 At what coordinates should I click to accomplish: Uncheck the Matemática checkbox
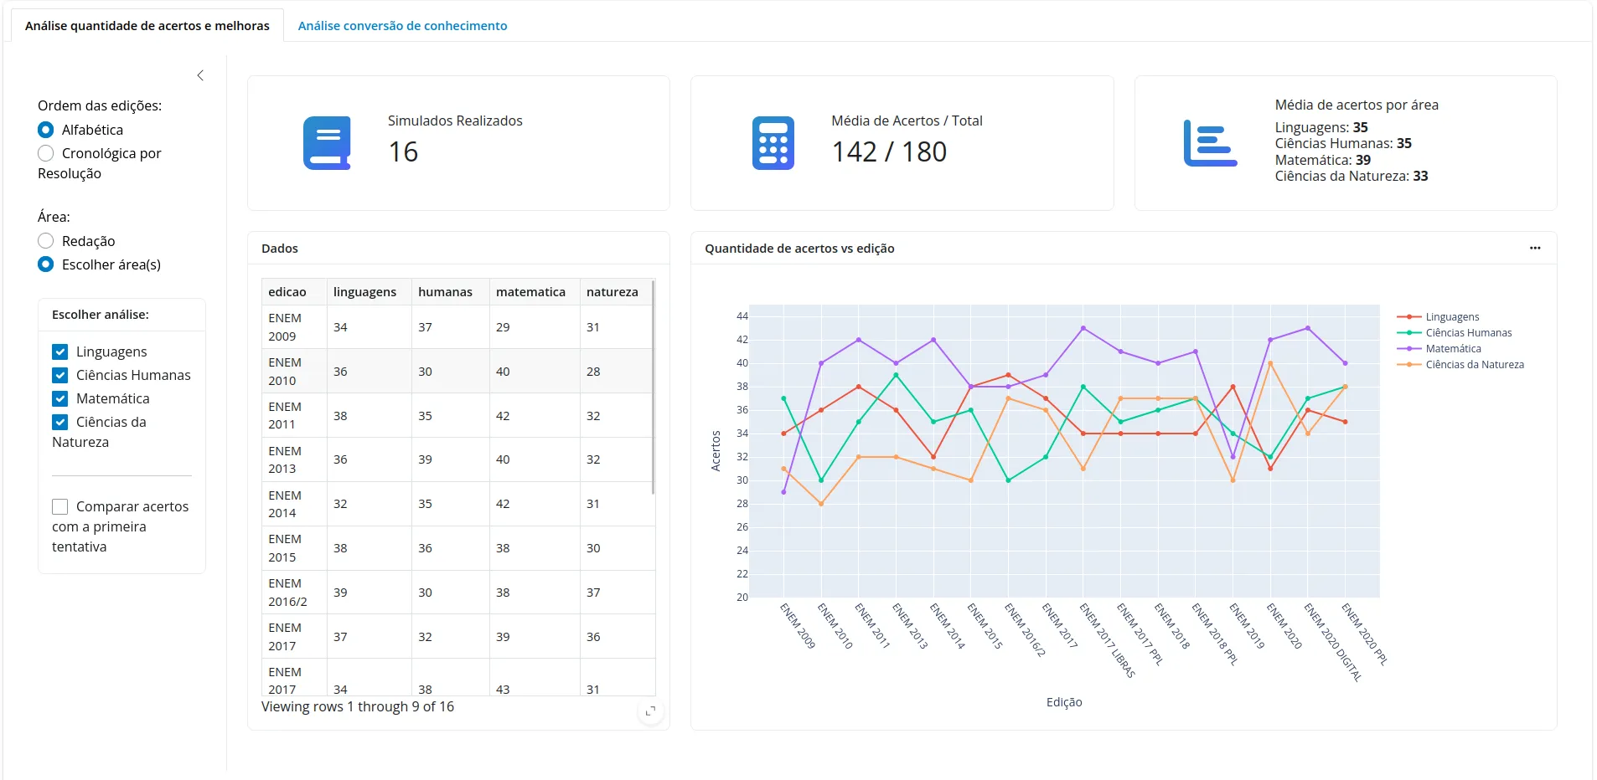(60, 398)
